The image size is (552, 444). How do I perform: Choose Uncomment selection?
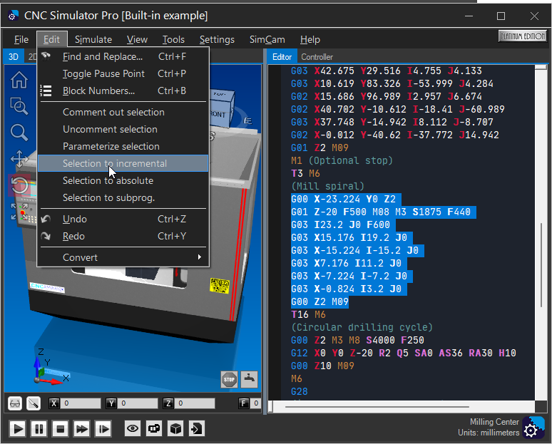point(123,129)
